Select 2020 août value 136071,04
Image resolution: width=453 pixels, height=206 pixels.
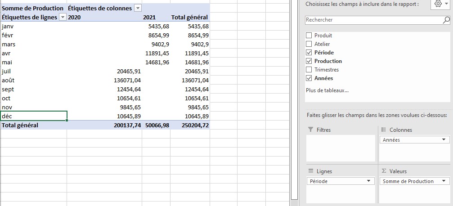click(104, 80)
